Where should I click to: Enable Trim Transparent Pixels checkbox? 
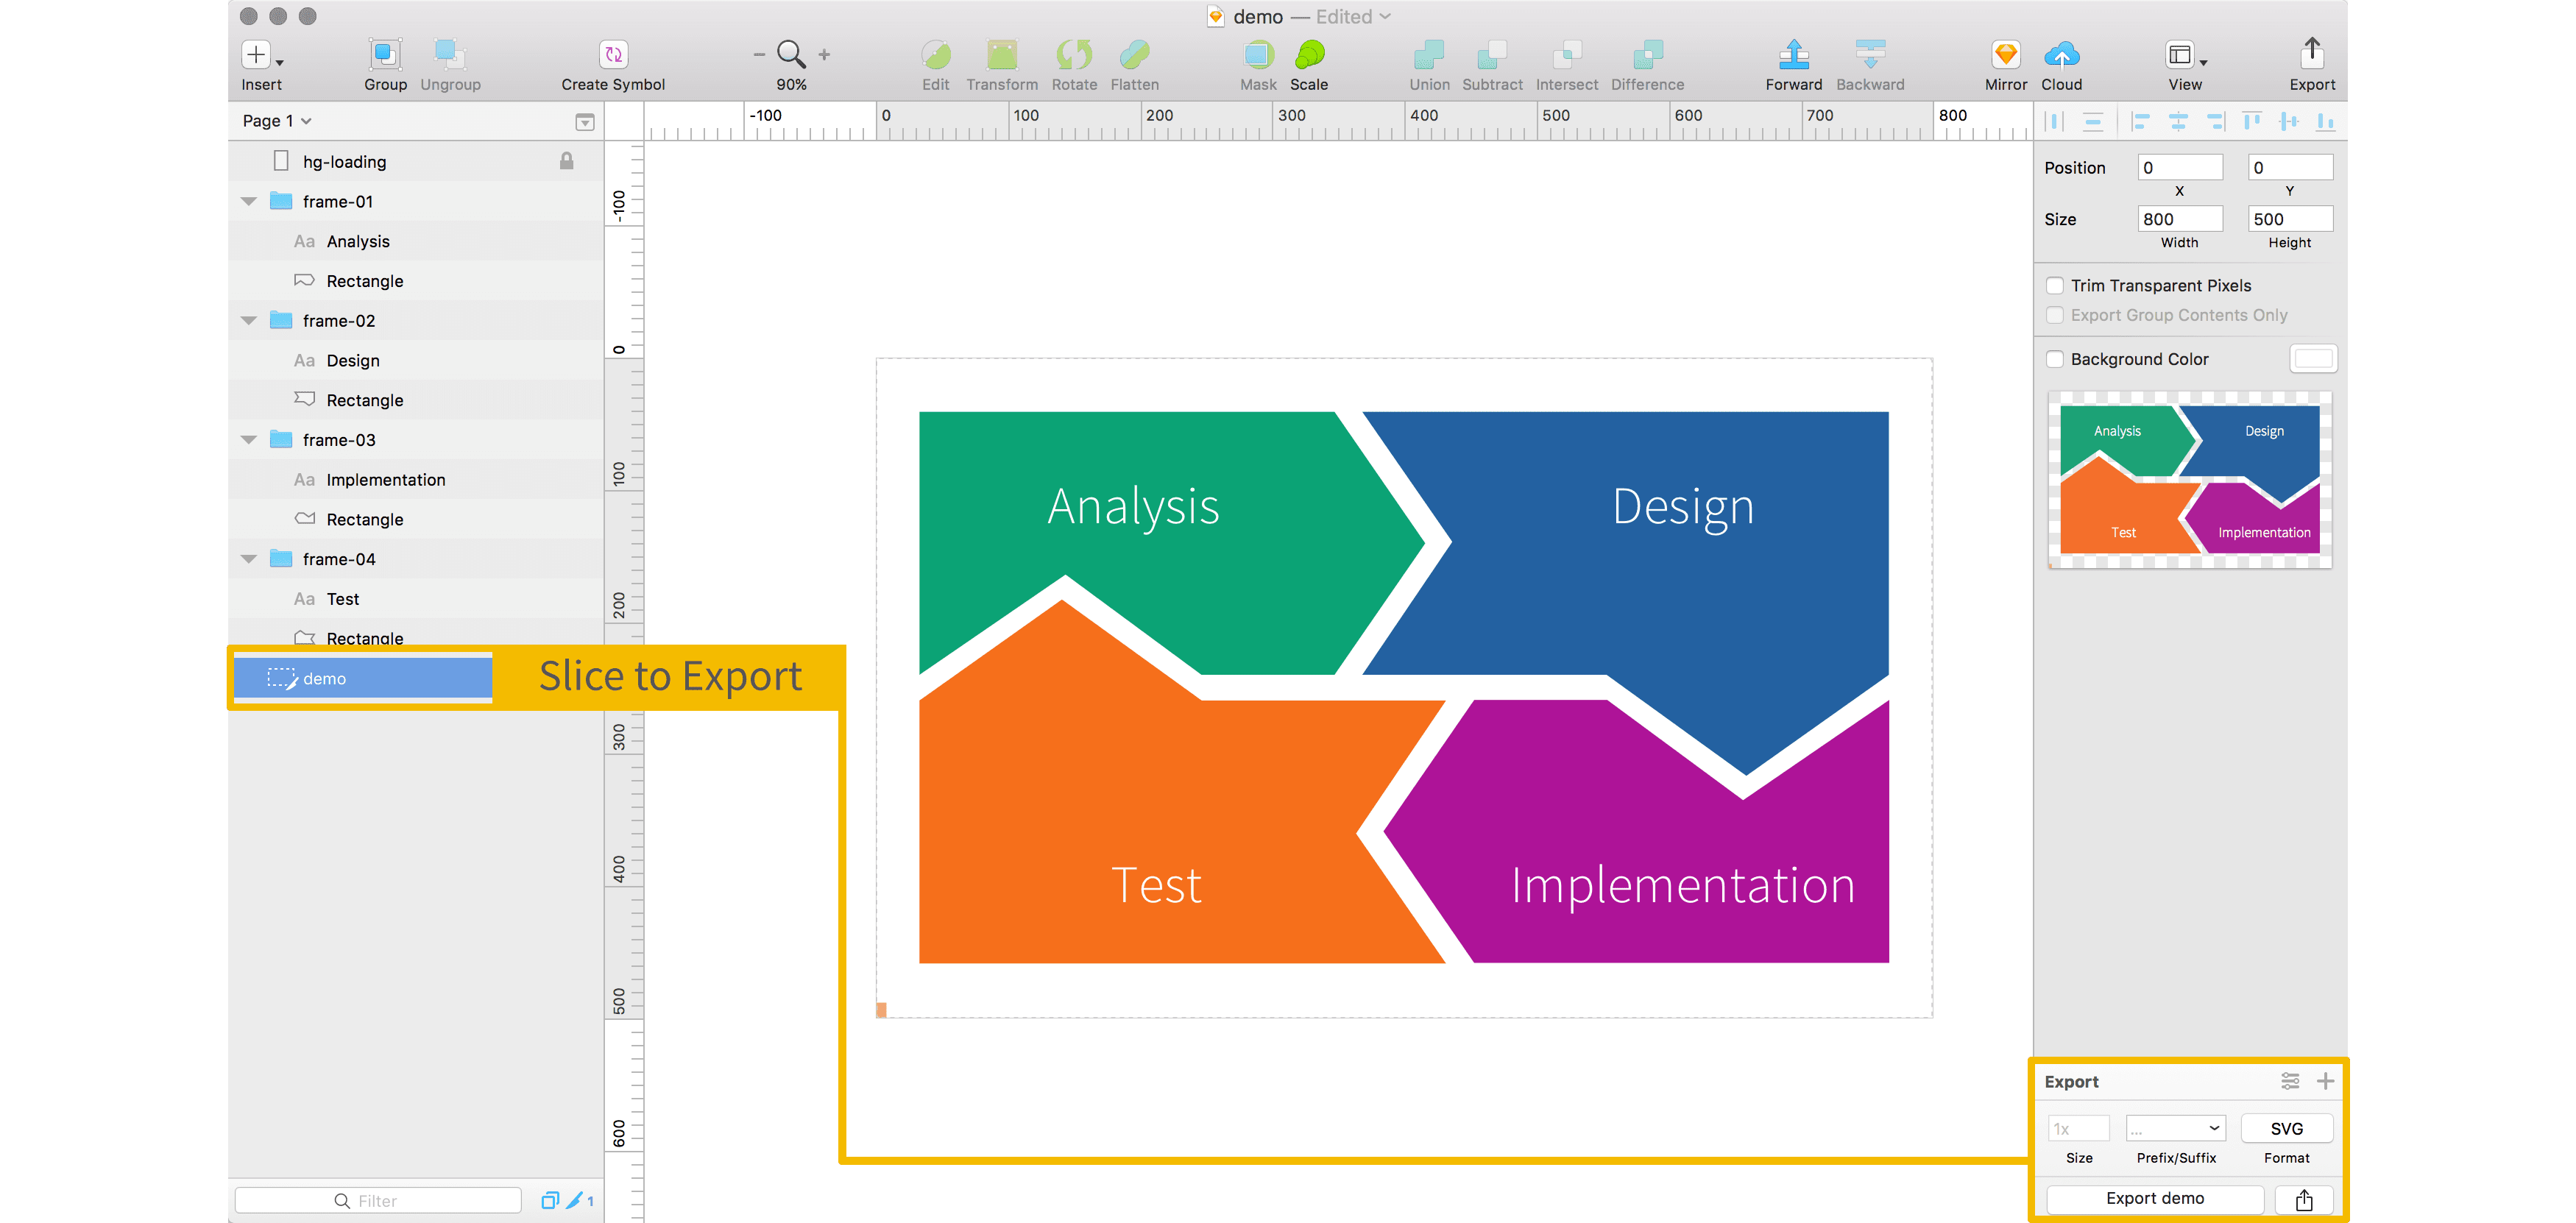pyautogui.click(x=2055, y=285)
